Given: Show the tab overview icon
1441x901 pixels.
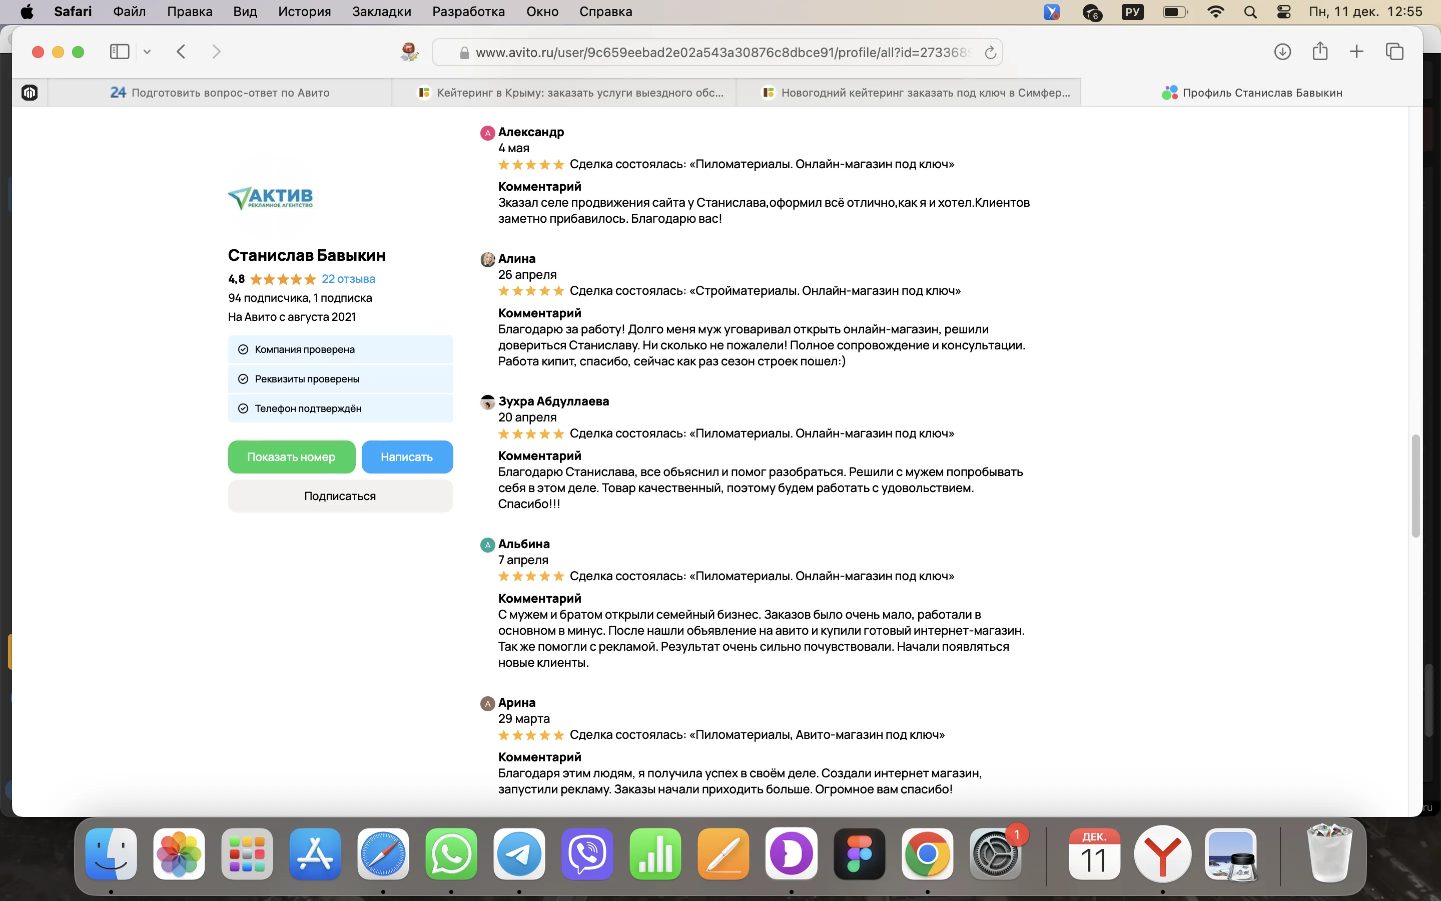Looking at the screenshot, I should 1394,52.
